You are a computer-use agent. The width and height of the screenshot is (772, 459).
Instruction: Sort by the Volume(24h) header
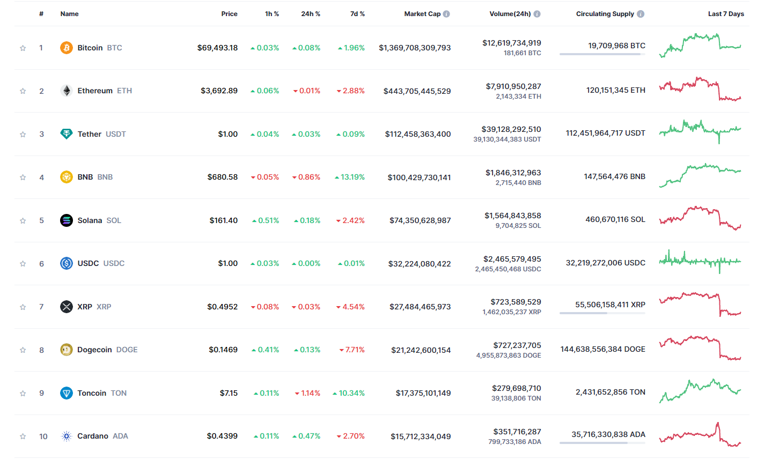tap(510, 14)
